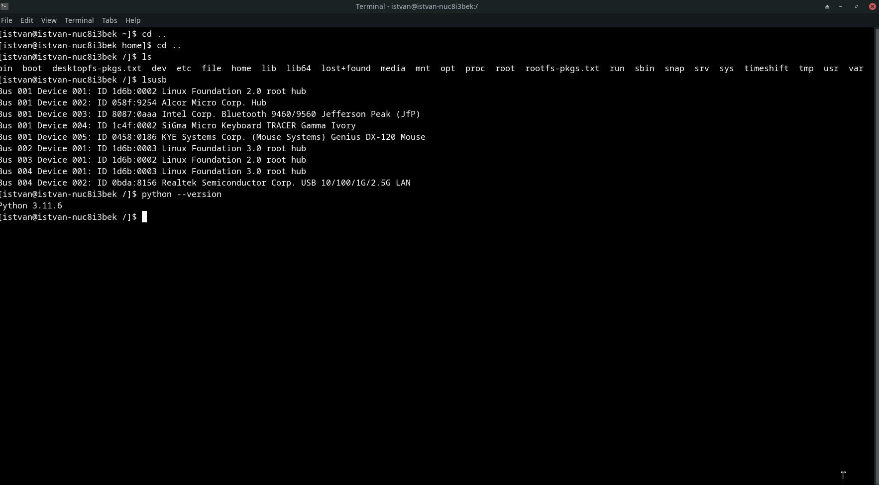Open the Help menu

pyautogui.click(x=133, y=20)
